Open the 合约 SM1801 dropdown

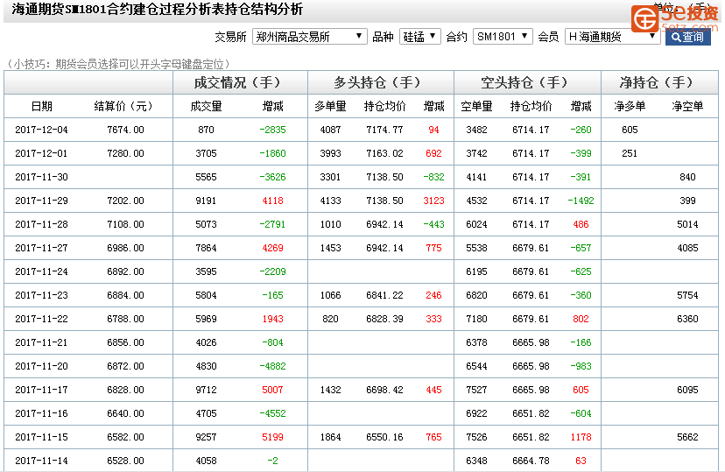(503, 37)
